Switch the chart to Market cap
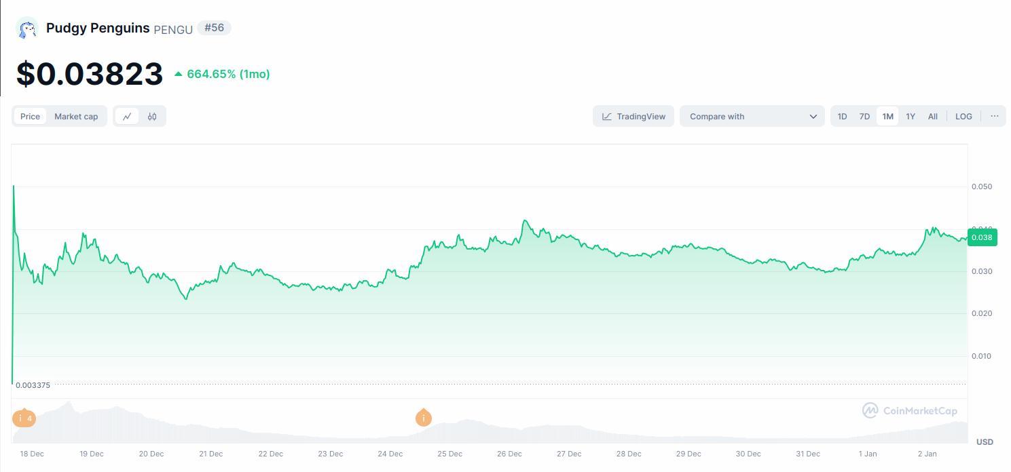The height and width of the screenshot is (472, 1011). (76, 116)
